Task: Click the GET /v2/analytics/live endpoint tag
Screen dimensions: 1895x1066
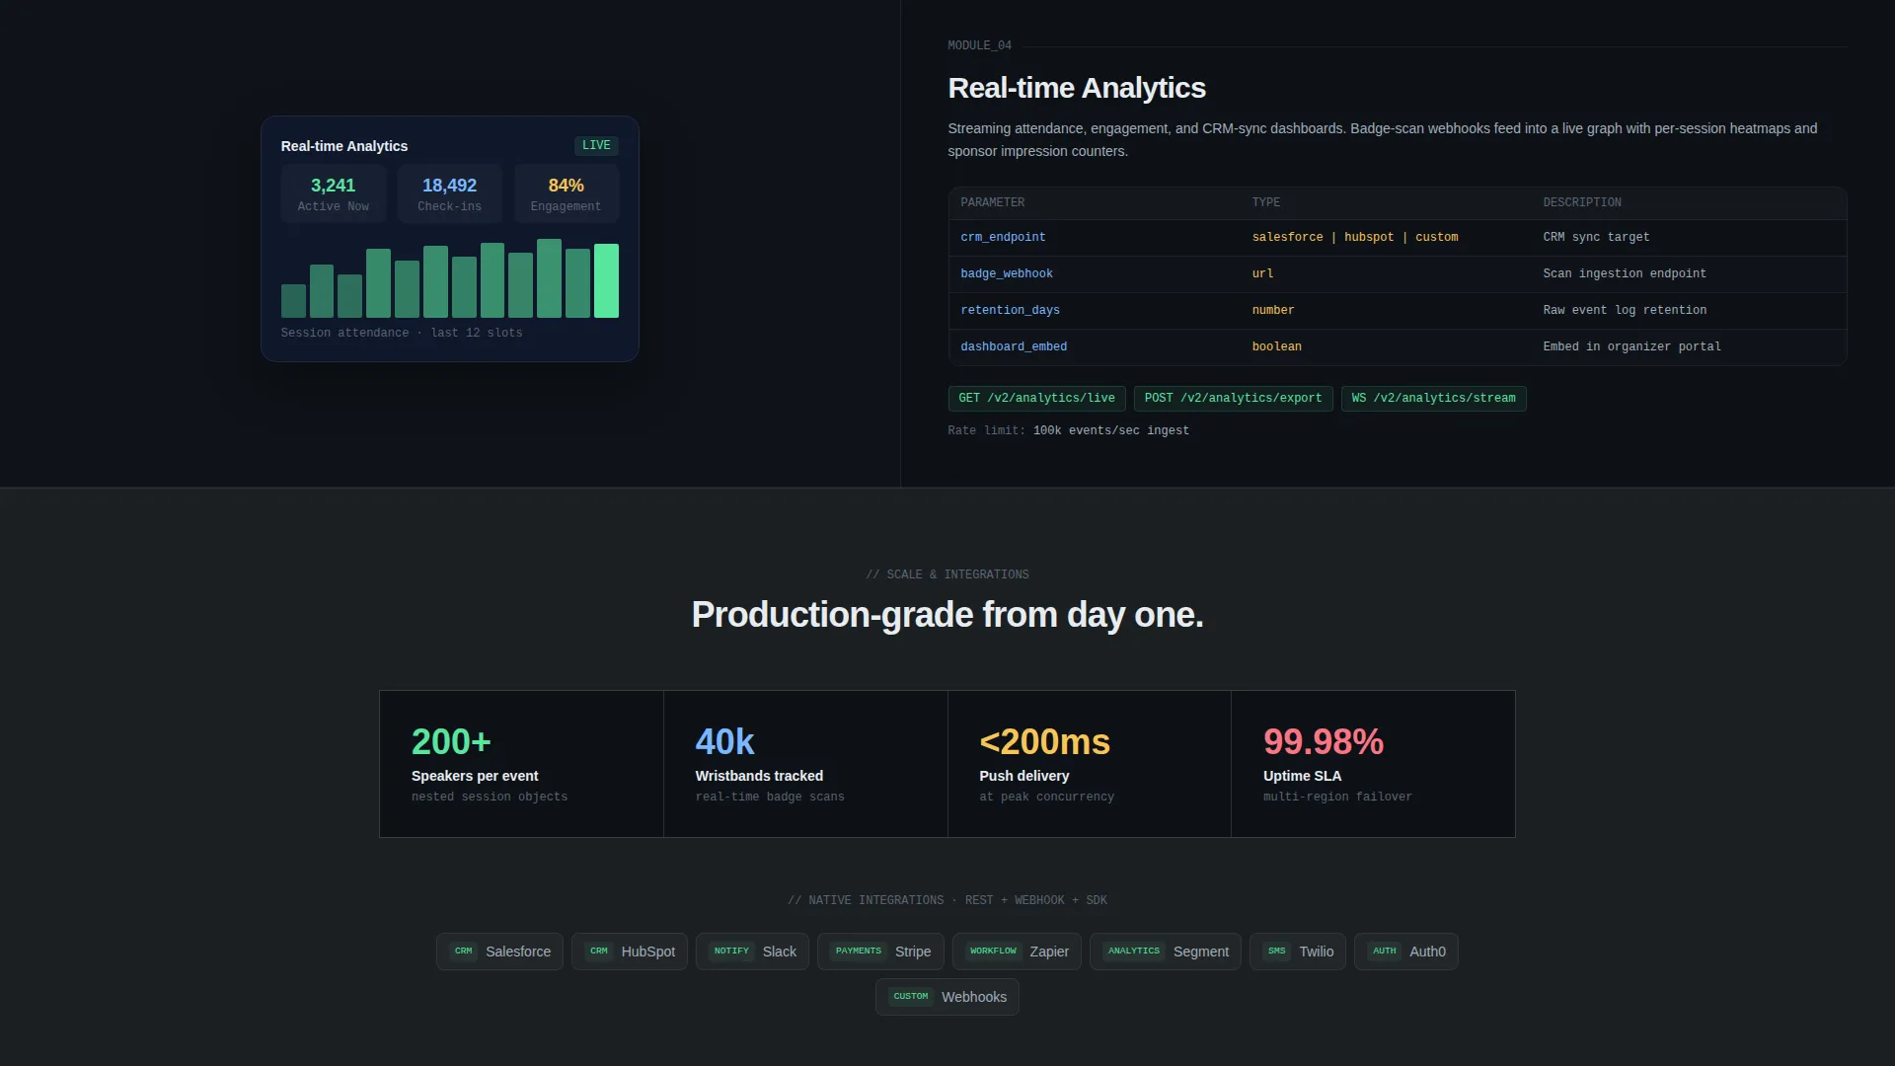Action: tap(1036, 399)
